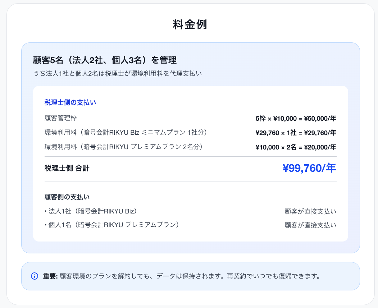Click the 顧客管理枠 row label
Viewport: 378px width, 308px height.
[x=60, y=118]
